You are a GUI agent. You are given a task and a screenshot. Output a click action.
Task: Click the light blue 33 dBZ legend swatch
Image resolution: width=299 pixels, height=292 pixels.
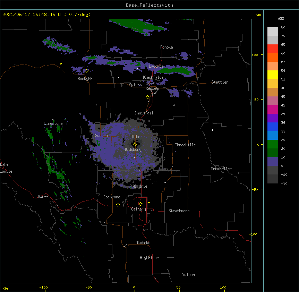(273, 136)
